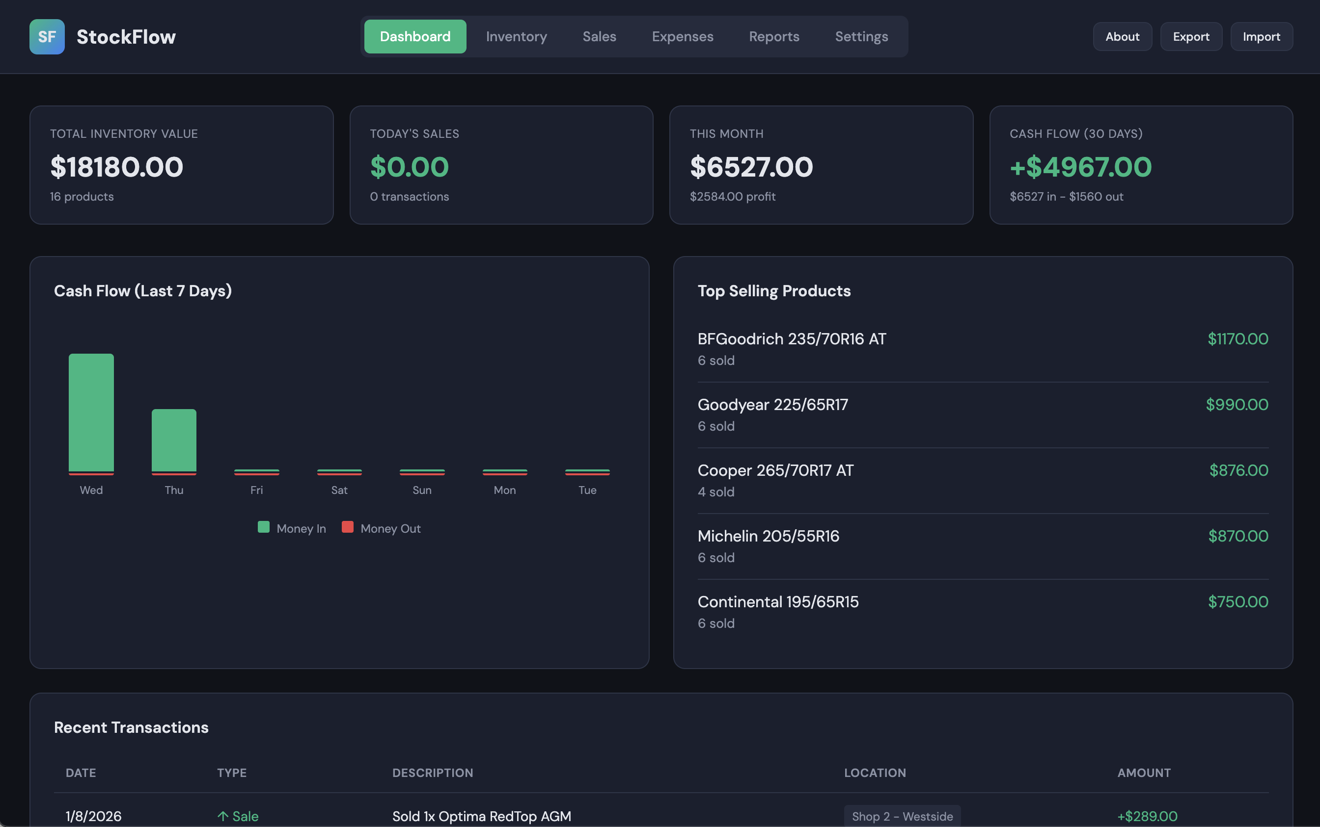The height and width of the screenshot is (827, 1320).
Task: Click the Money In green legend square
Action: [264, 527]
